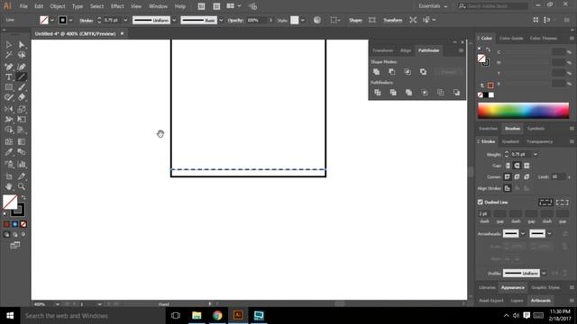This screenshot has width=577, height=324.
Task: Select the Rectangle tool
Action: [x=8, y=87]
